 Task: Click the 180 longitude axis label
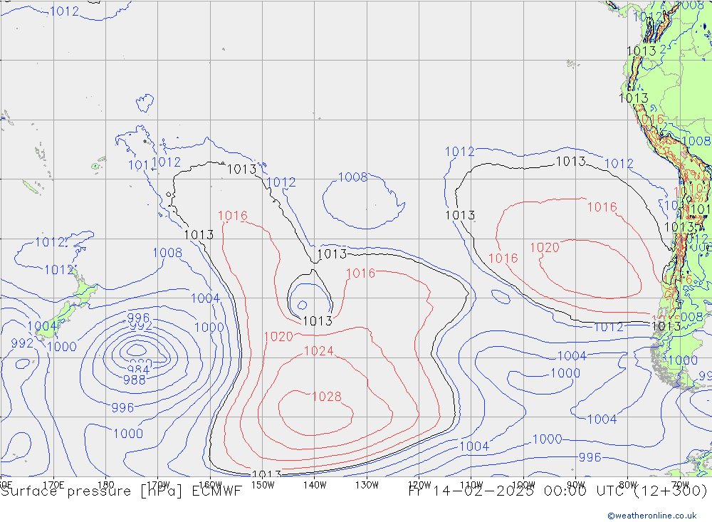(x=106, y=484)
